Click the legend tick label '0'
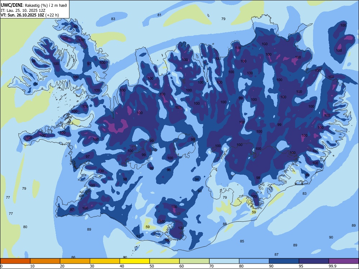 pyautogui.click(x=1, y=266)
